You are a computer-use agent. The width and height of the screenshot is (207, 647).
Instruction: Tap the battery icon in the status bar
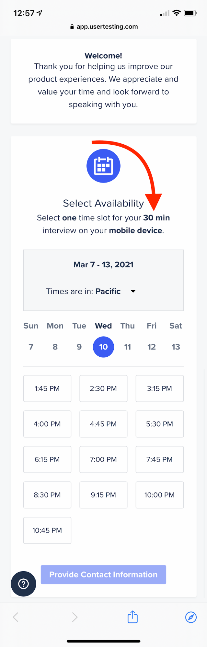(x=190, y=13)
